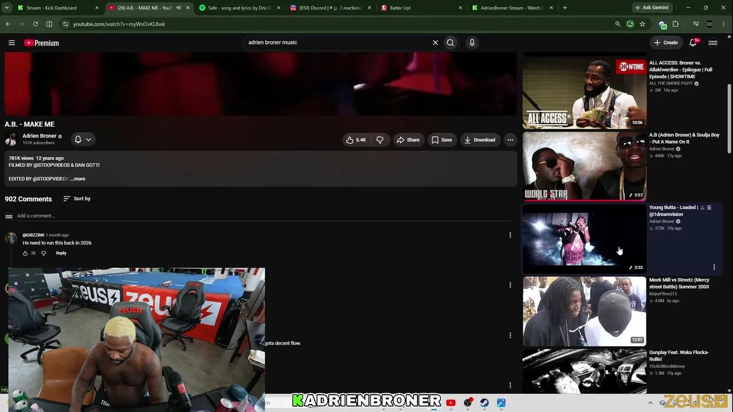Open the media controls icon in toolbar
The height and width of the screenshot is (412, 733).
click(696, 24)
